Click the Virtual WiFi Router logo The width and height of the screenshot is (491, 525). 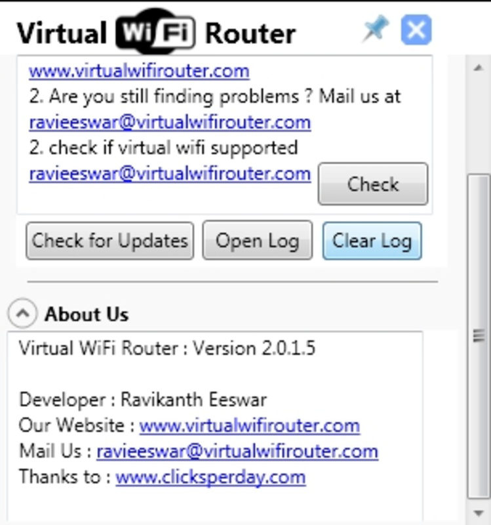[156, 32]
